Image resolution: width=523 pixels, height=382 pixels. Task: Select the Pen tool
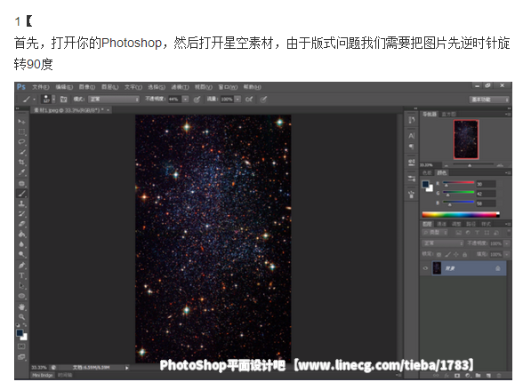coord(22,266)
